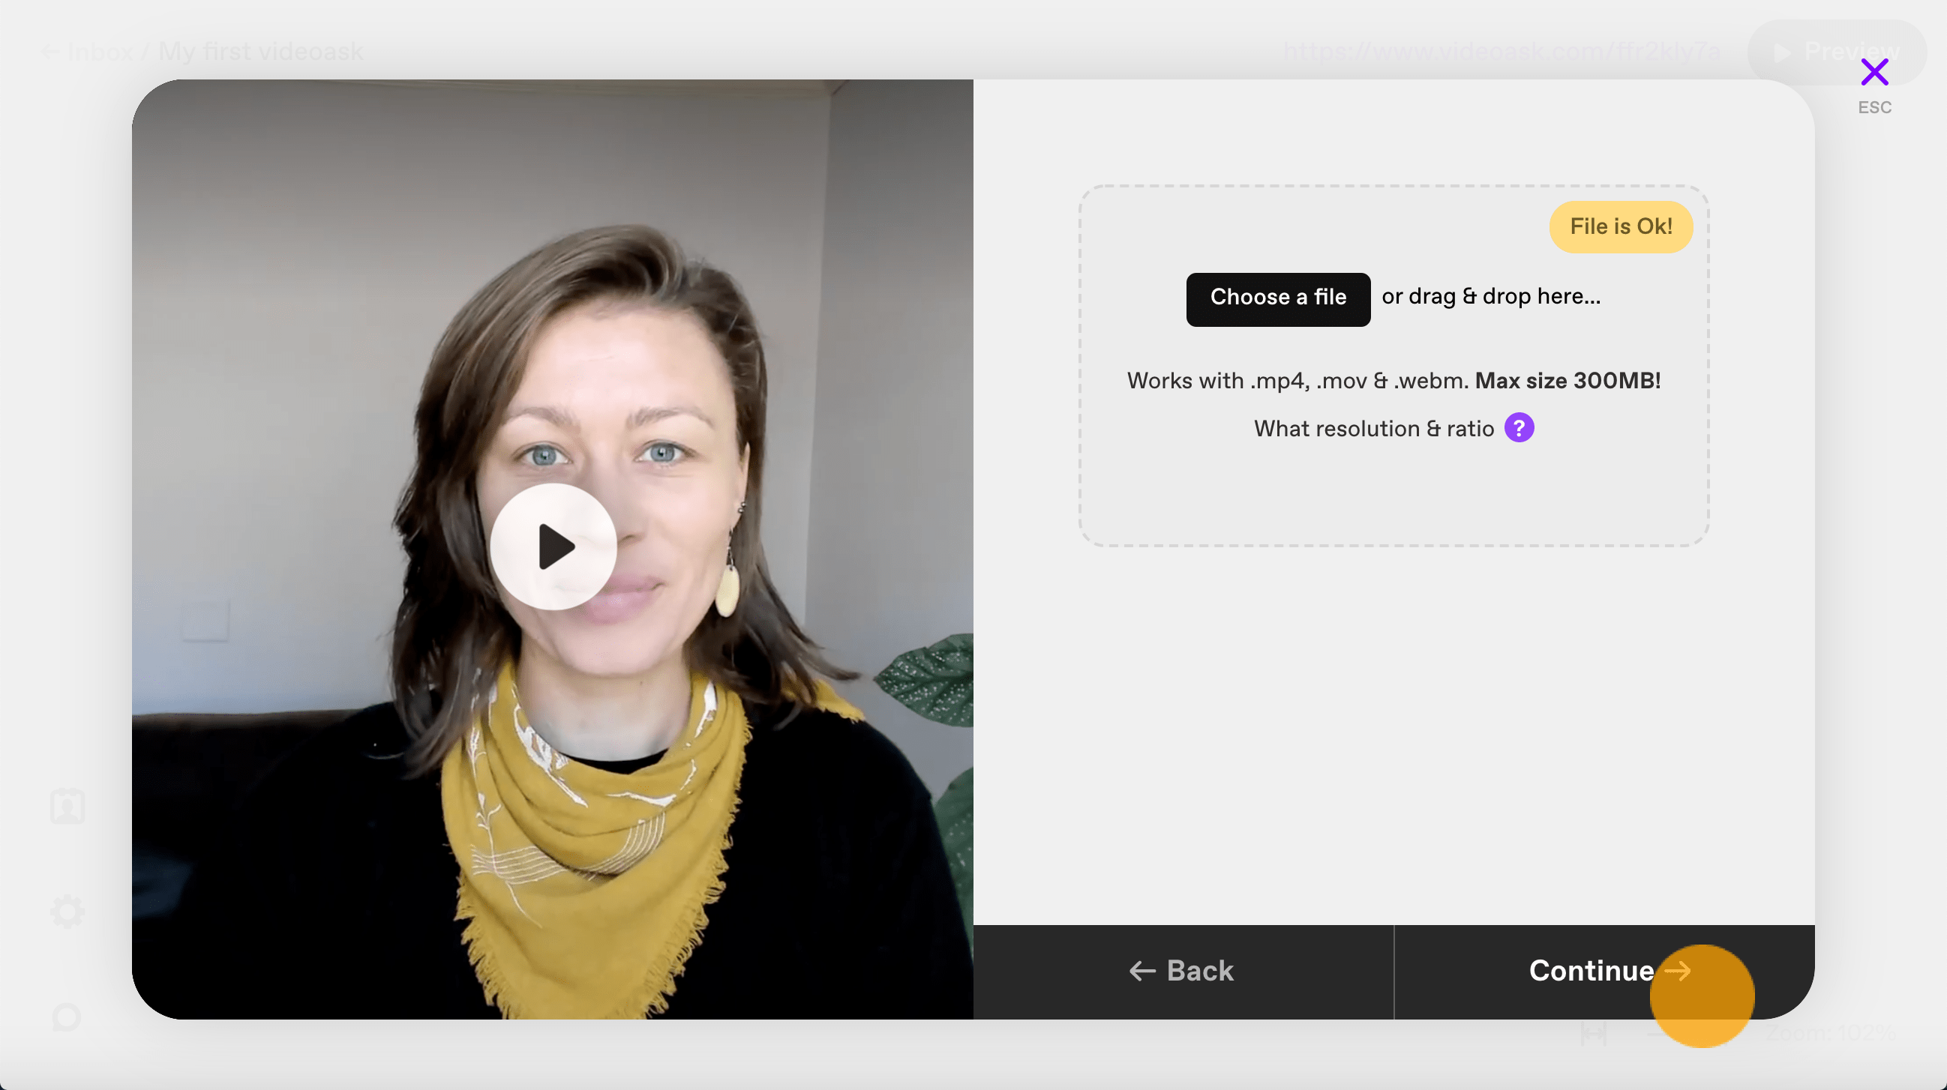Click the fit-to-width icon near zoom
This screenshot has width=1947, height=1090.
point(1593,1032)
